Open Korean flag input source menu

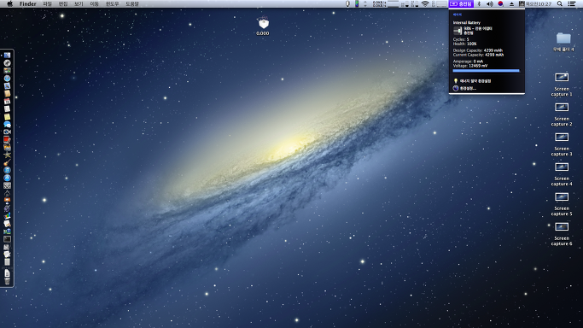pyautogui.click(x=500, y=3)
